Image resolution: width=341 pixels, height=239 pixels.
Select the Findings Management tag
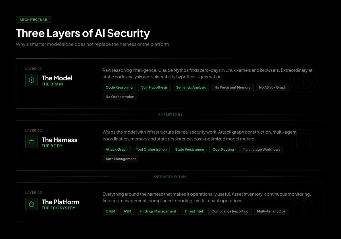(x=158, y=211)
